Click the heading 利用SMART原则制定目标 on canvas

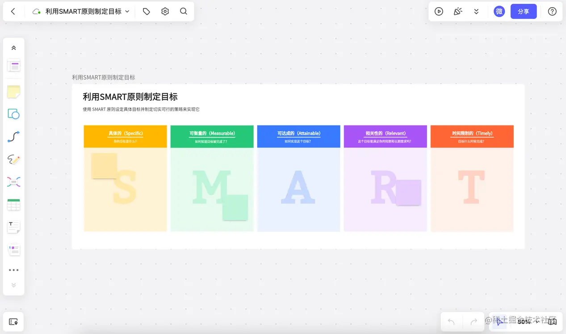130,97
